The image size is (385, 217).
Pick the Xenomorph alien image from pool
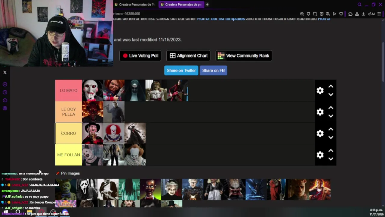[256, 190]
